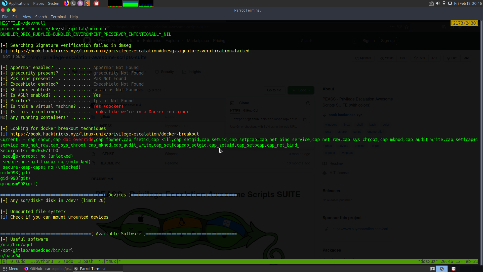Open the Terminal menu in menu bar
Image resolution: width=483 pixels, height=272 pixels.
pos(58,17)
